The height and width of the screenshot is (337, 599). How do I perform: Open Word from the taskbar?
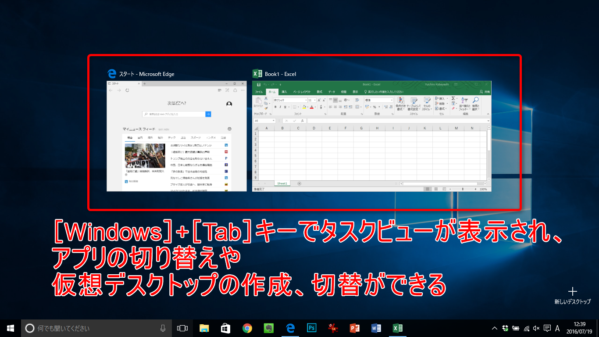(376, 328)
